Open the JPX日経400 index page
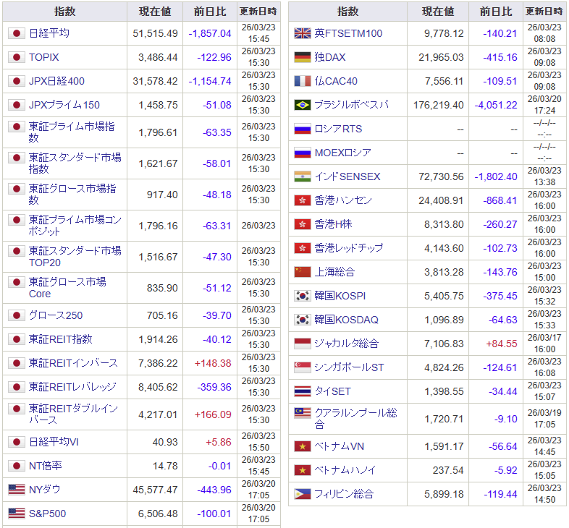Screen dimensions: 569x528 coord(56,81)
